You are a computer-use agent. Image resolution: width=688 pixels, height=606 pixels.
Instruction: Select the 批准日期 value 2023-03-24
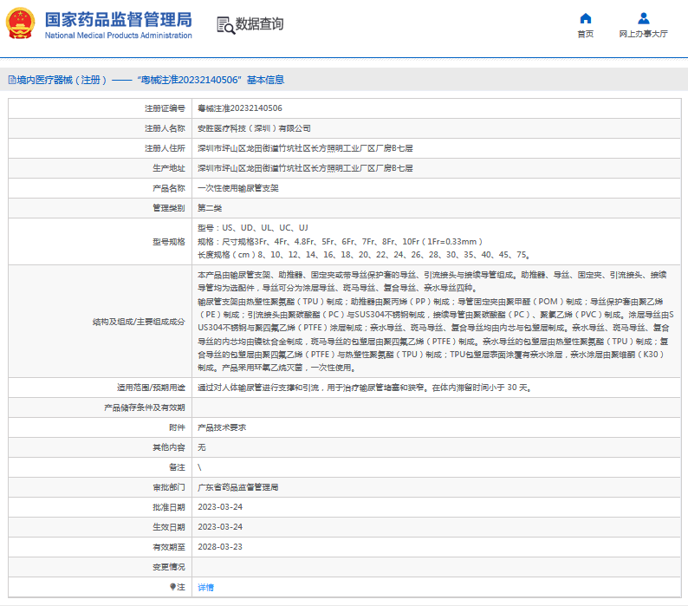click(220, 507)
